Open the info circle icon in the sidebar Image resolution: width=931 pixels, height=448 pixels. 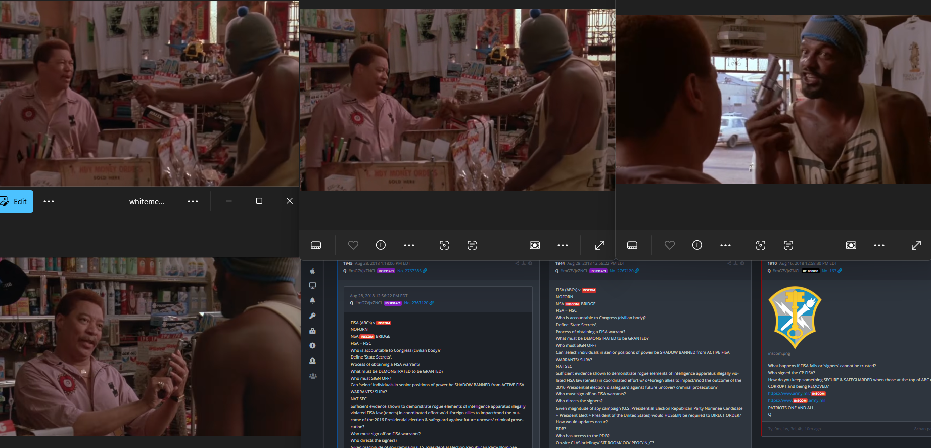312,346
